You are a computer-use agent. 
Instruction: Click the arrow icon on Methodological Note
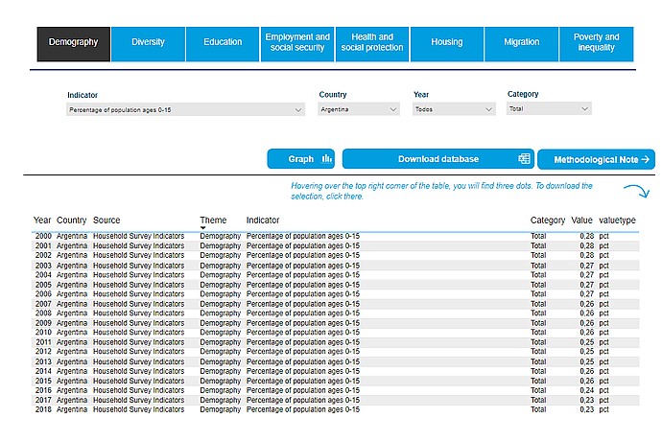point(645,159)
